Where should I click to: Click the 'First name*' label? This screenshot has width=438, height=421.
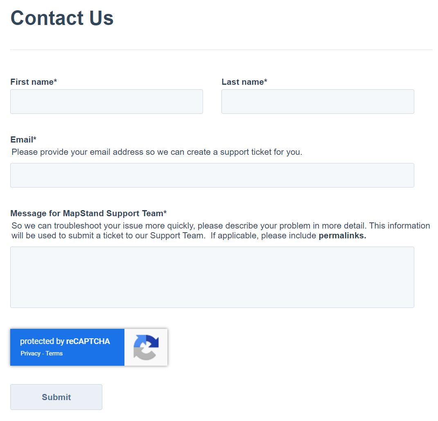[34, 81]
